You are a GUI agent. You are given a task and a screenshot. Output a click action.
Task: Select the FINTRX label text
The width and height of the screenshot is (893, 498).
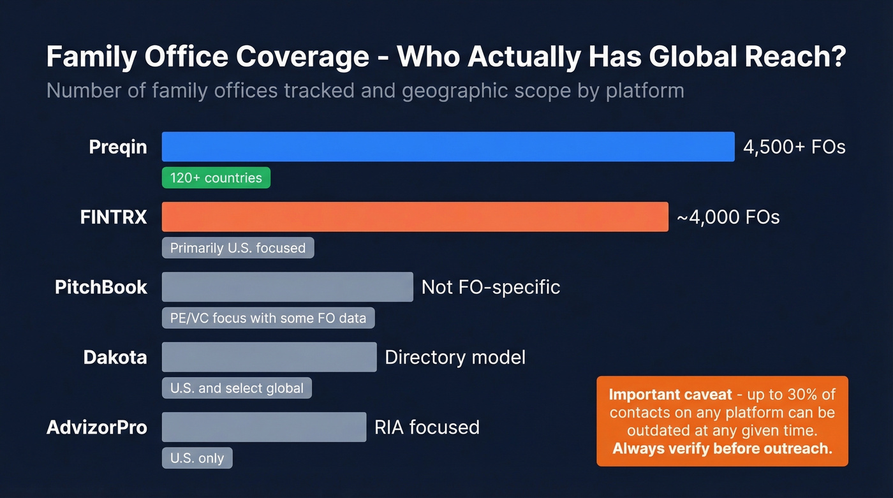[x=113, y=217]
